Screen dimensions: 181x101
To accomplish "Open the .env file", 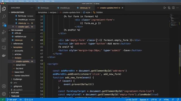I will 15,83.
